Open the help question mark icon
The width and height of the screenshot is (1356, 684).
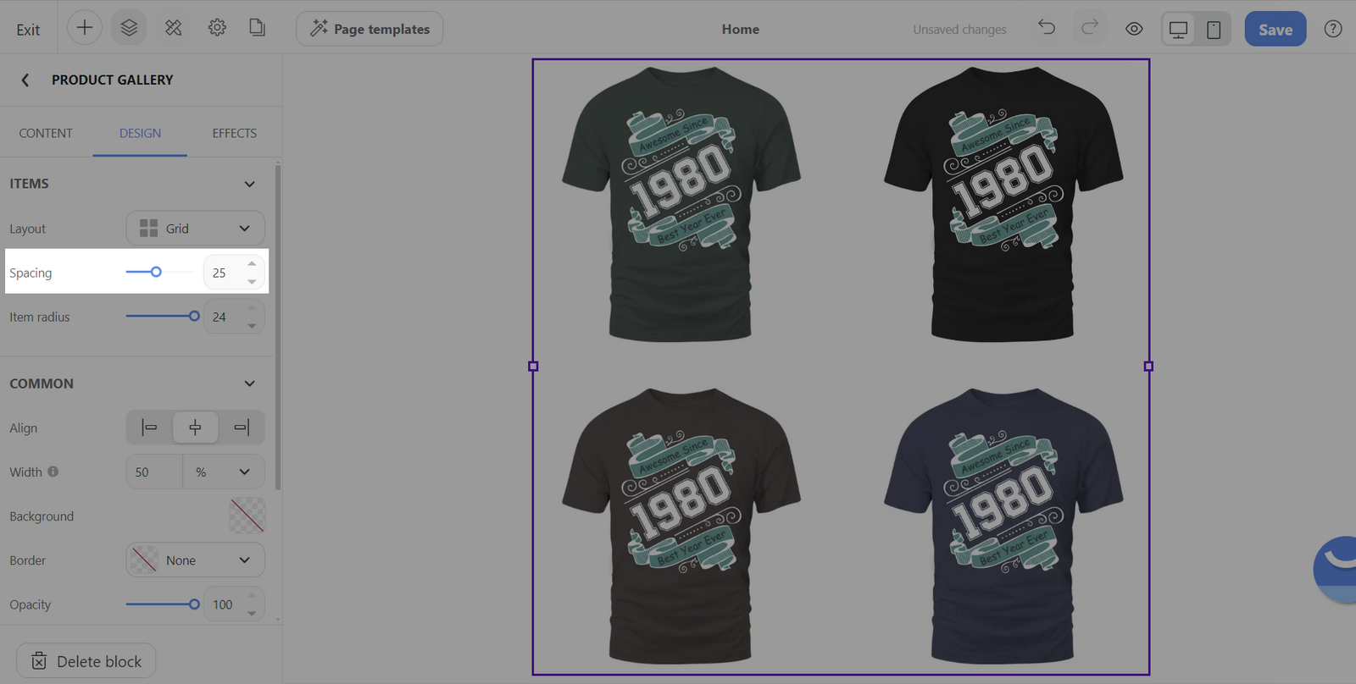[1332, 29]
